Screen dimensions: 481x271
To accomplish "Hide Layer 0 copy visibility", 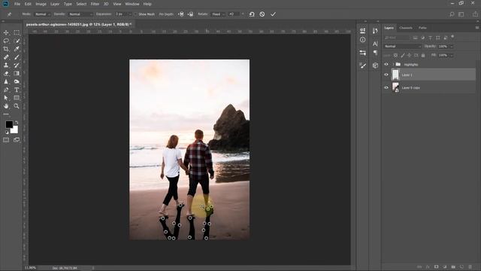I will coord(386,87).
